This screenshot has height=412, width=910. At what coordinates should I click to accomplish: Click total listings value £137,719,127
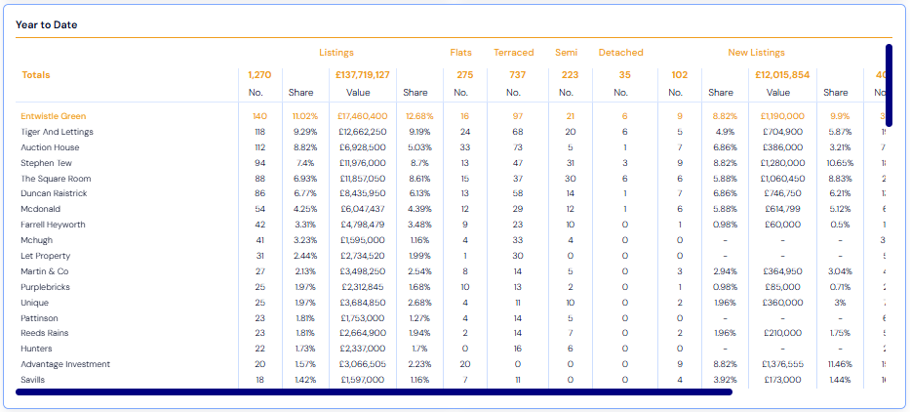(x=363, y=75)
